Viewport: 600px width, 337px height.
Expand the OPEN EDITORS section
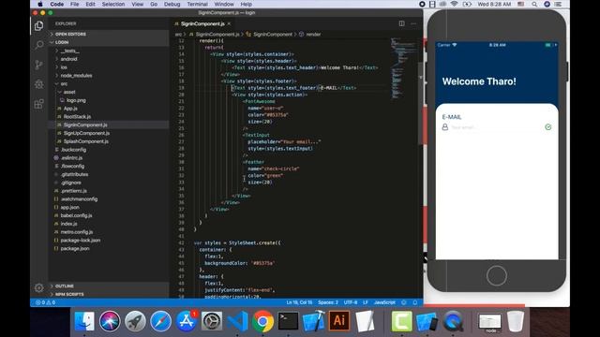point(109,34)
